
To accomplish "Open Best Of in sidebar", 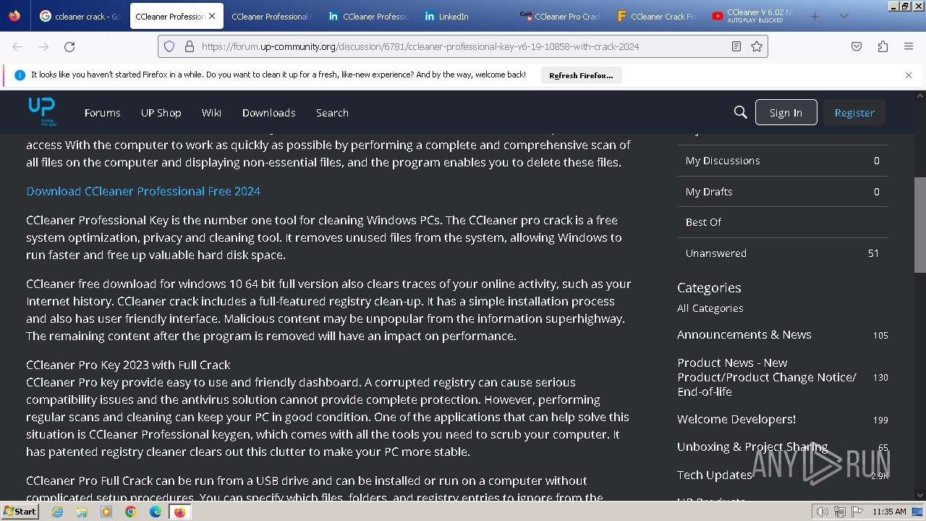I will tap(783, 222).
